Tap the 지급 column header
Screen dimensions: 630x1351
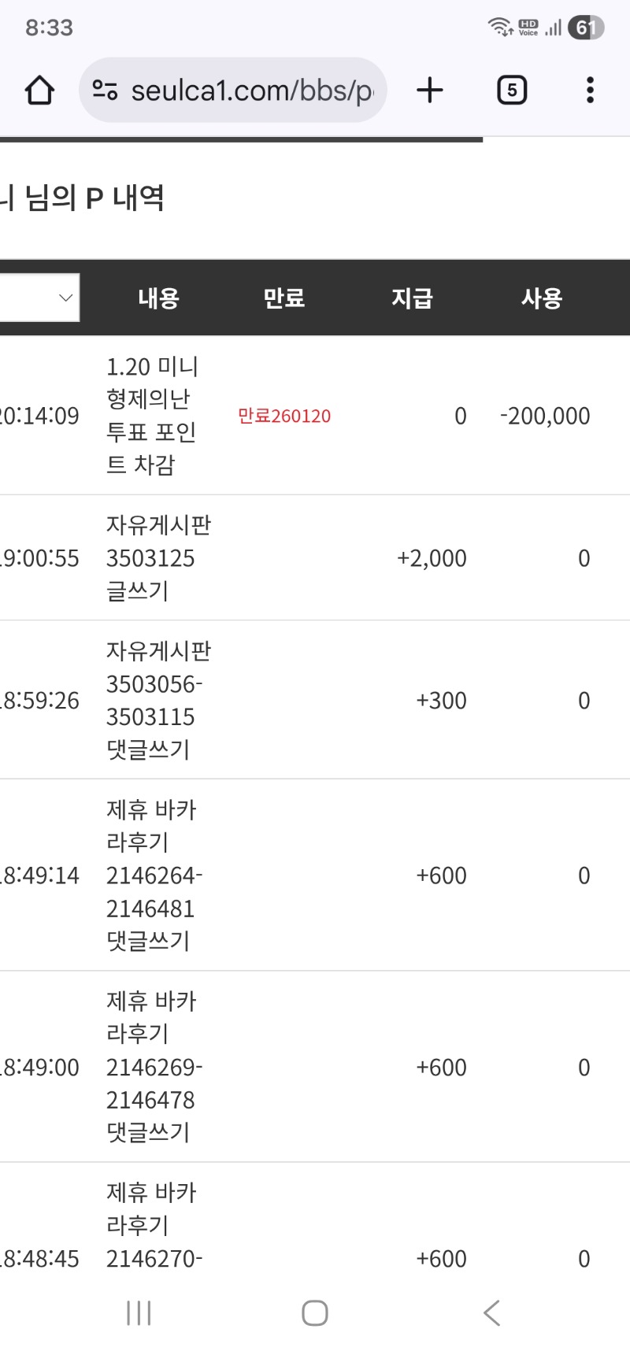(412, 298)
